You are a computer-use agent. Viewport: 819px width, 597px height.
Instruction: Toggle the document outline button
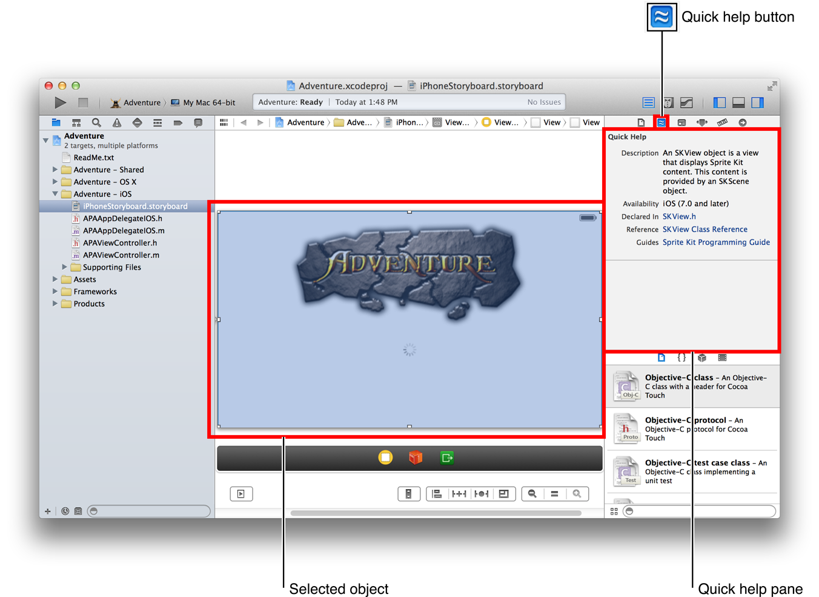[x=240, y=494]
